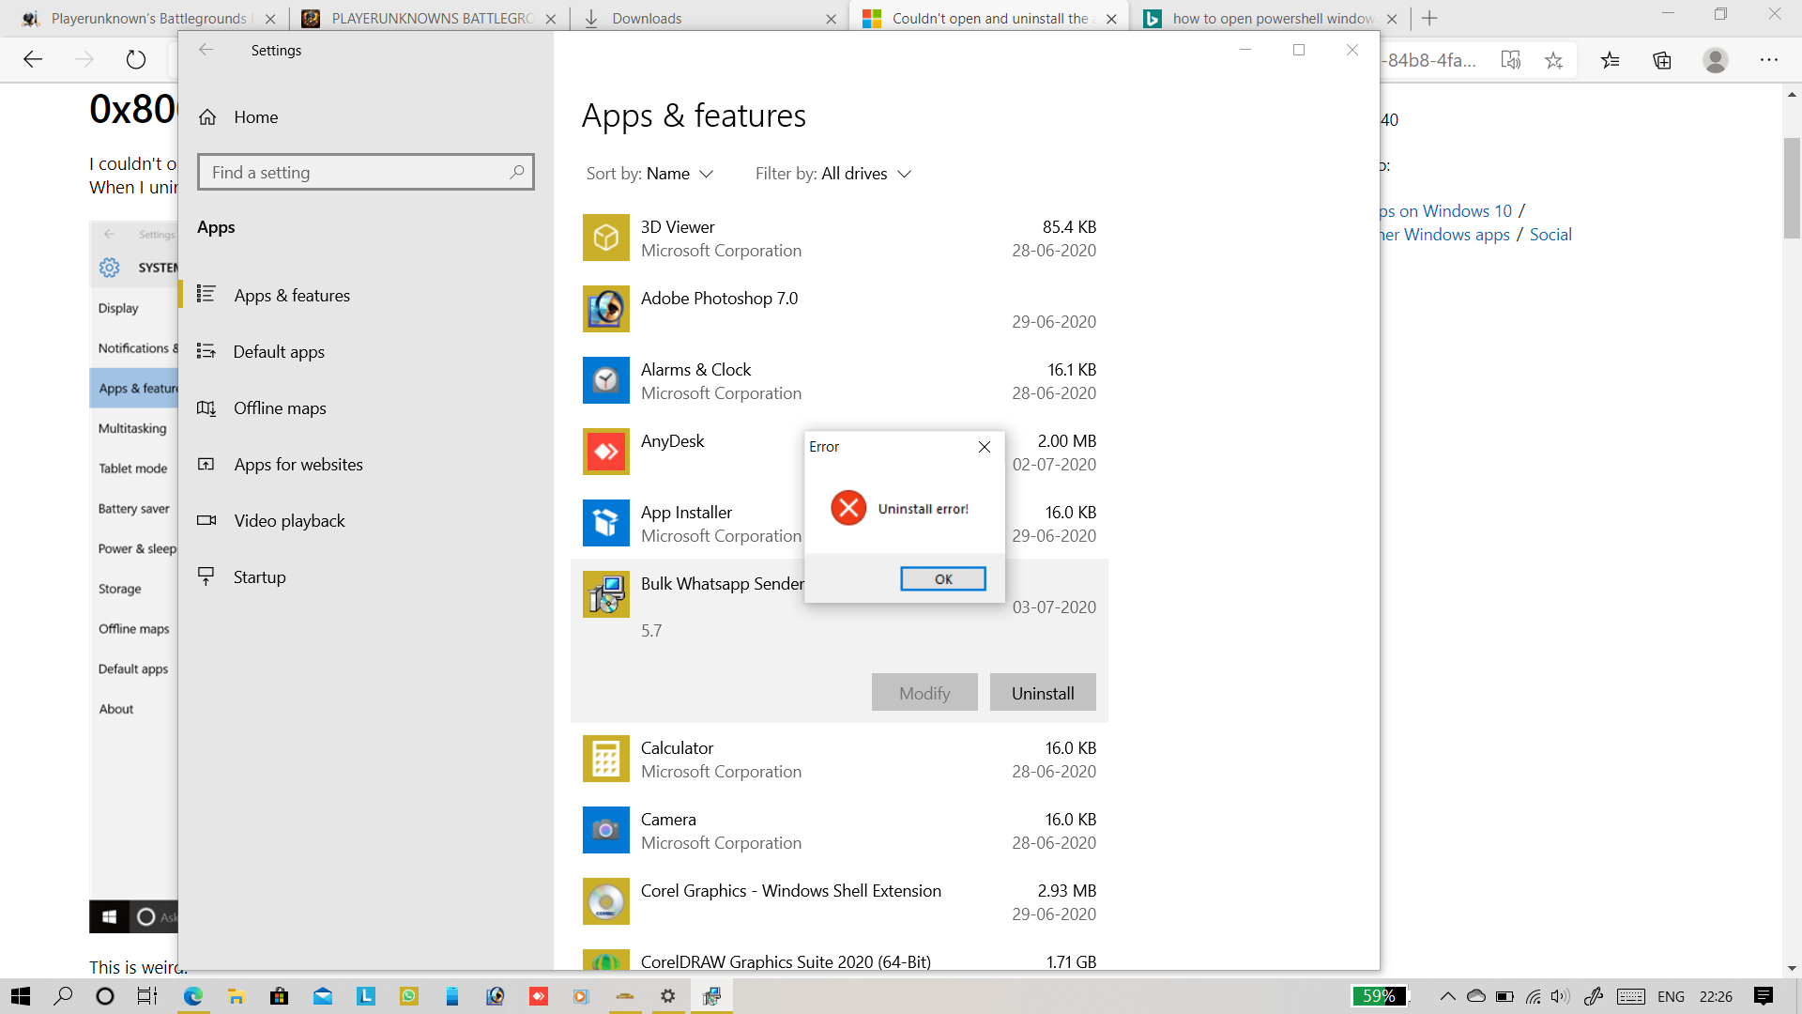The height and width of the screenshot is (1014, 1802).
Task: Close the Uninstall error dialog with X
Action: [985, 447]
